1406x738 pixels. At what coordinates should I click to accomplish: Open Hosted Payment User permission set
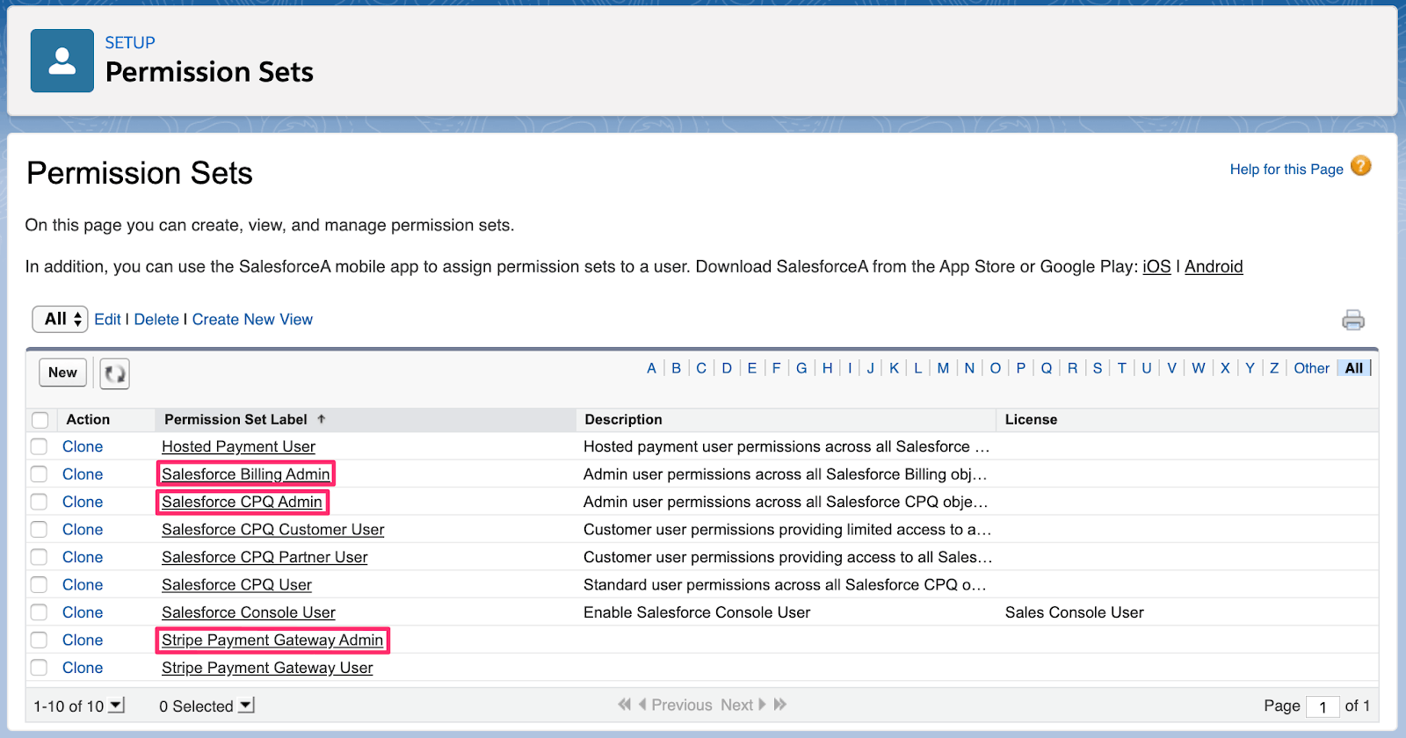pos(238,446)
